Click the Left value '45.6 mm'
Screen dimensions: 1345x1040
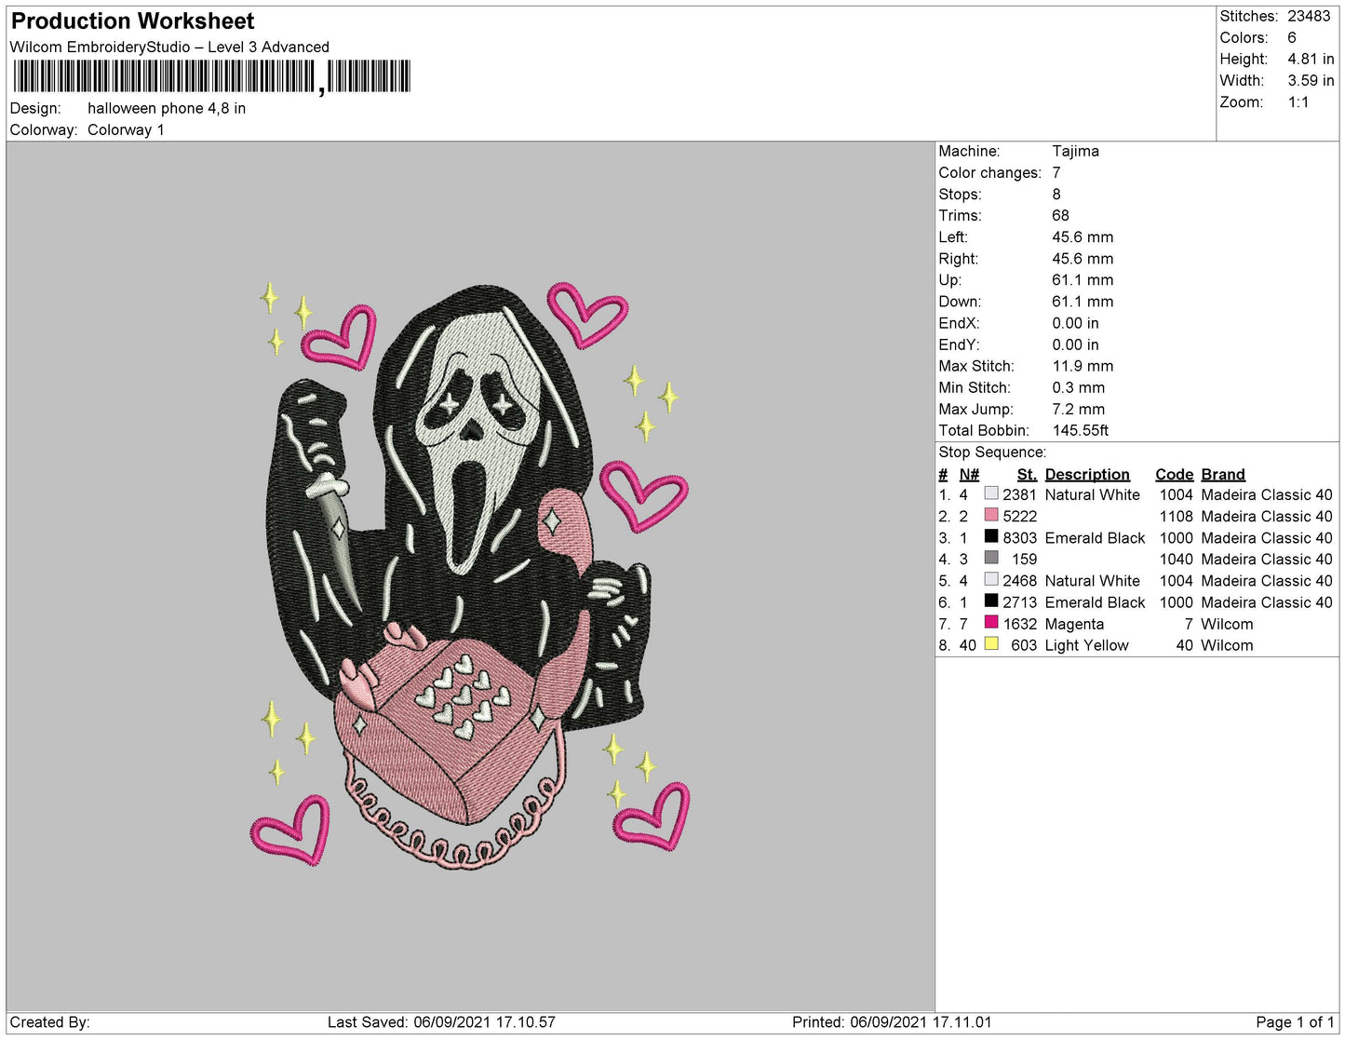pyautogui.click(x=1083, y=236)
